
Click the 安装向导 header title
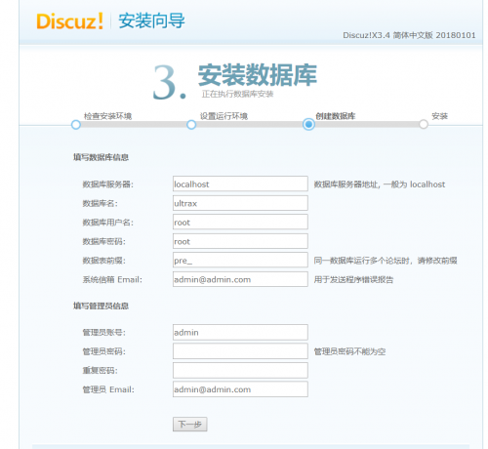point(151,20)
